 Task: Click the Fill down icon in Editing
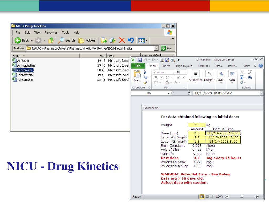coord(242,77)
